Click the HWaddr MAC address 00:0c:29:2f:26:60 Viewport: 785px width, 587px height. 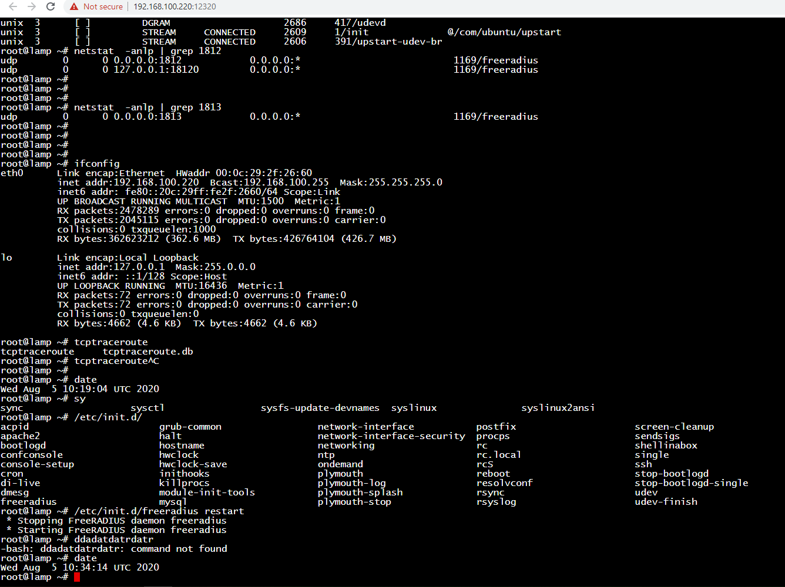click(264, 173)
